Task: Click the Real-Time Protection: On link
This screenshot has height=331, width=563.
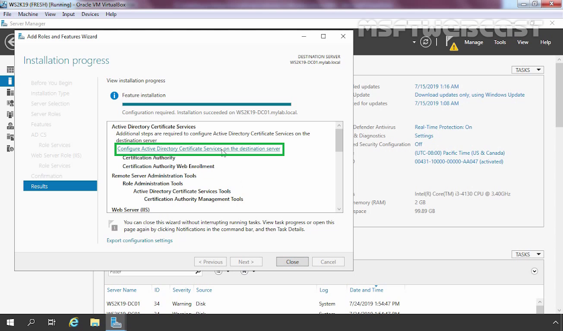Action: (x=444, y=127)
